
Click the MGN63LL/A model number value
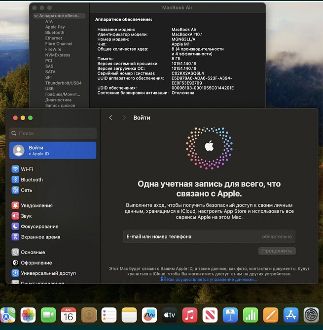183,39
